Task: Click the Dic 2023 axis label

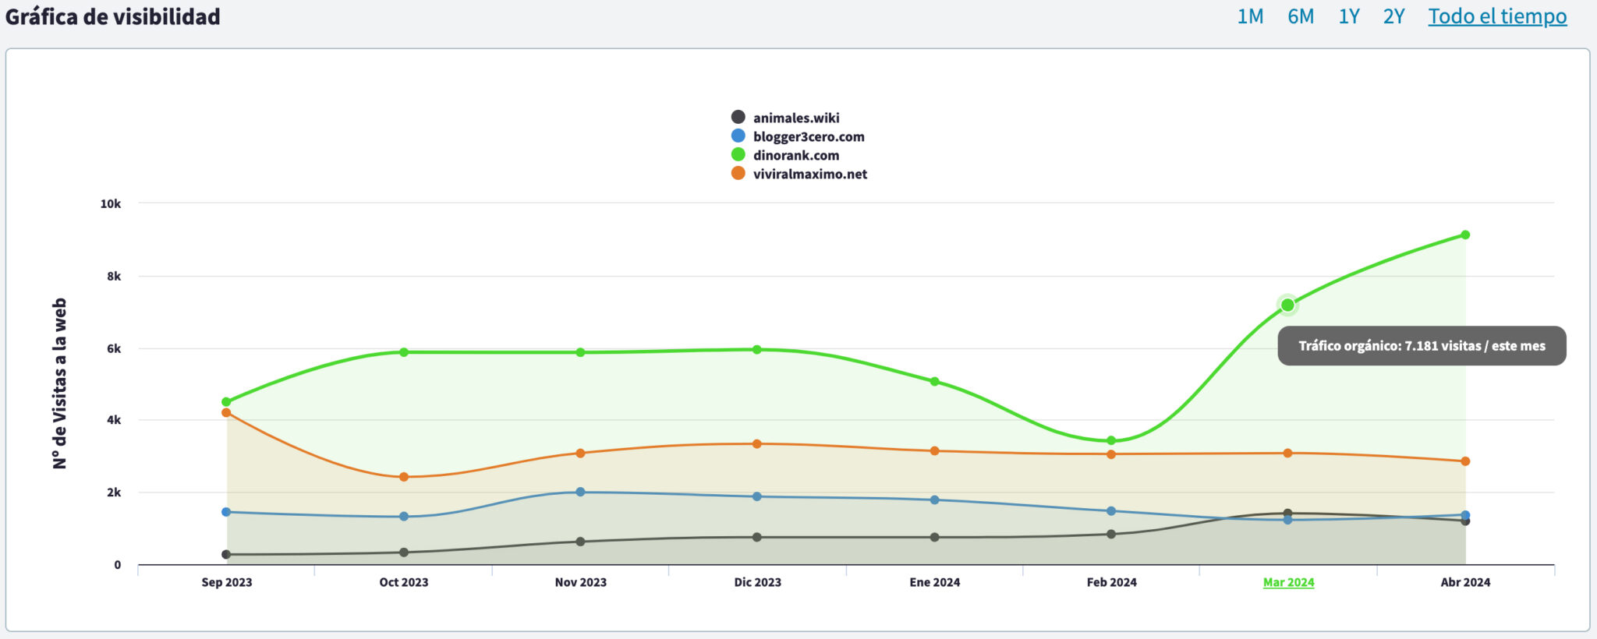Action: [757, 582]
